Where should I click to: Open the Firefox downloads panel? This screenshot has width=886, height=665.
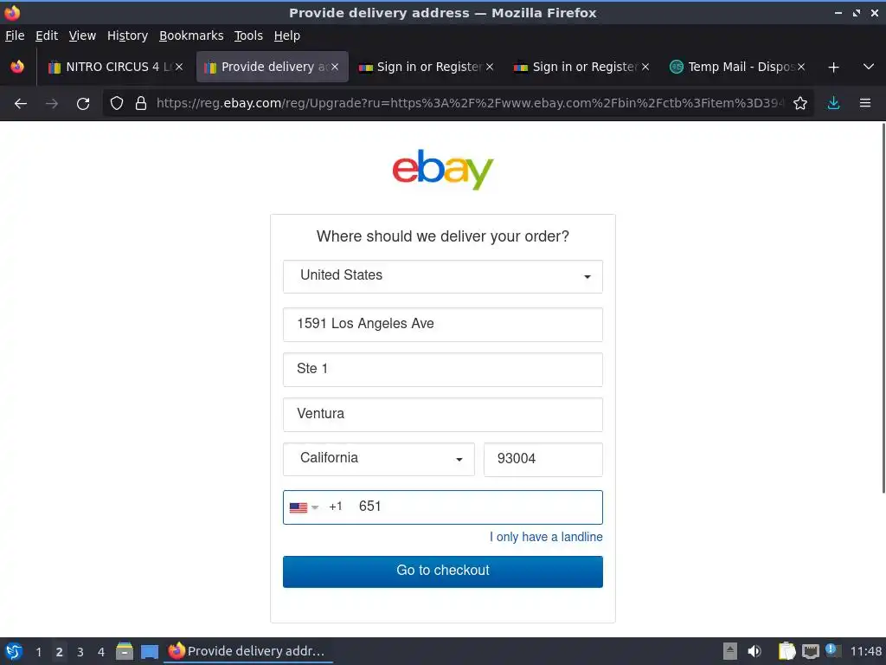[833, 104]
